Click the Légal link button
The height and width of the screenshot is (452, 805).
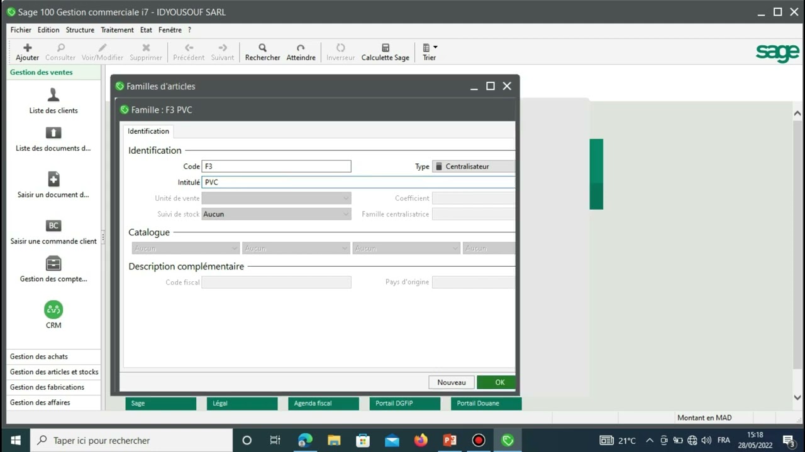tap(242, 403)
